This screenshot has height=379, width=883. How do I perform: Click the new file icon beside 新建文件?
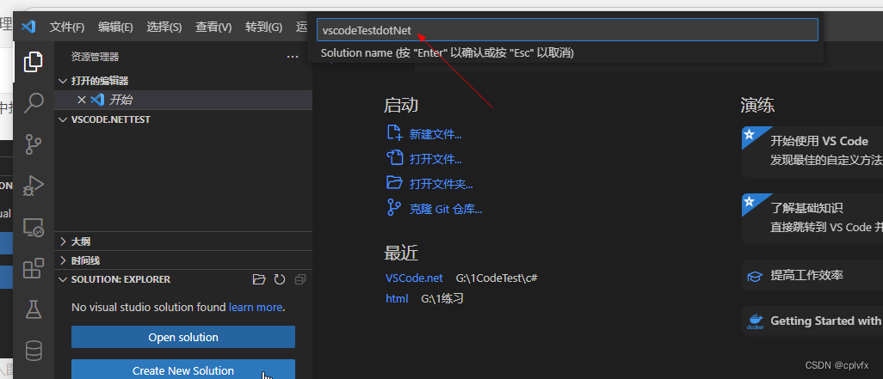394,133
